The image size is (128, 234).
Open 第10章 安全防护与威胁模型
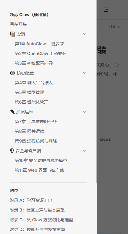pyautogui.click(x=41, y=160)
